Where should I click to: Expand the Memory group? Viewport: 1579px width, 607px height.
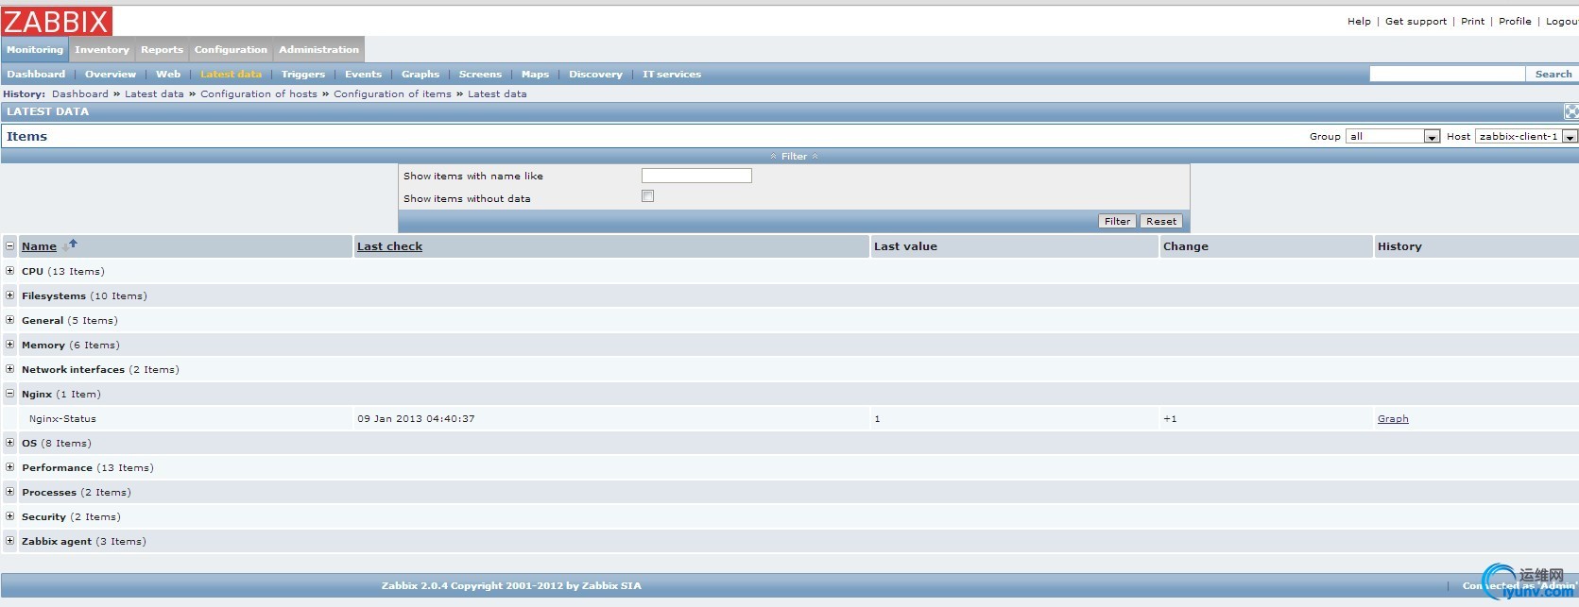(9, 344)
